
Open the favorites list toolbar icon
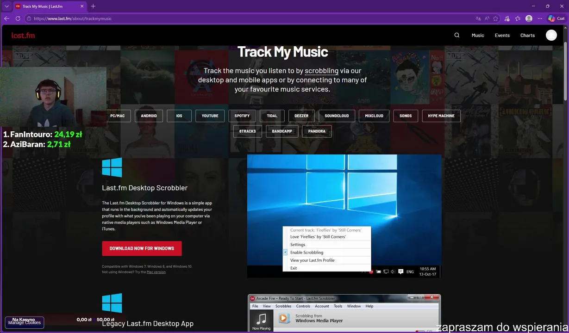(x=518, y=18)
